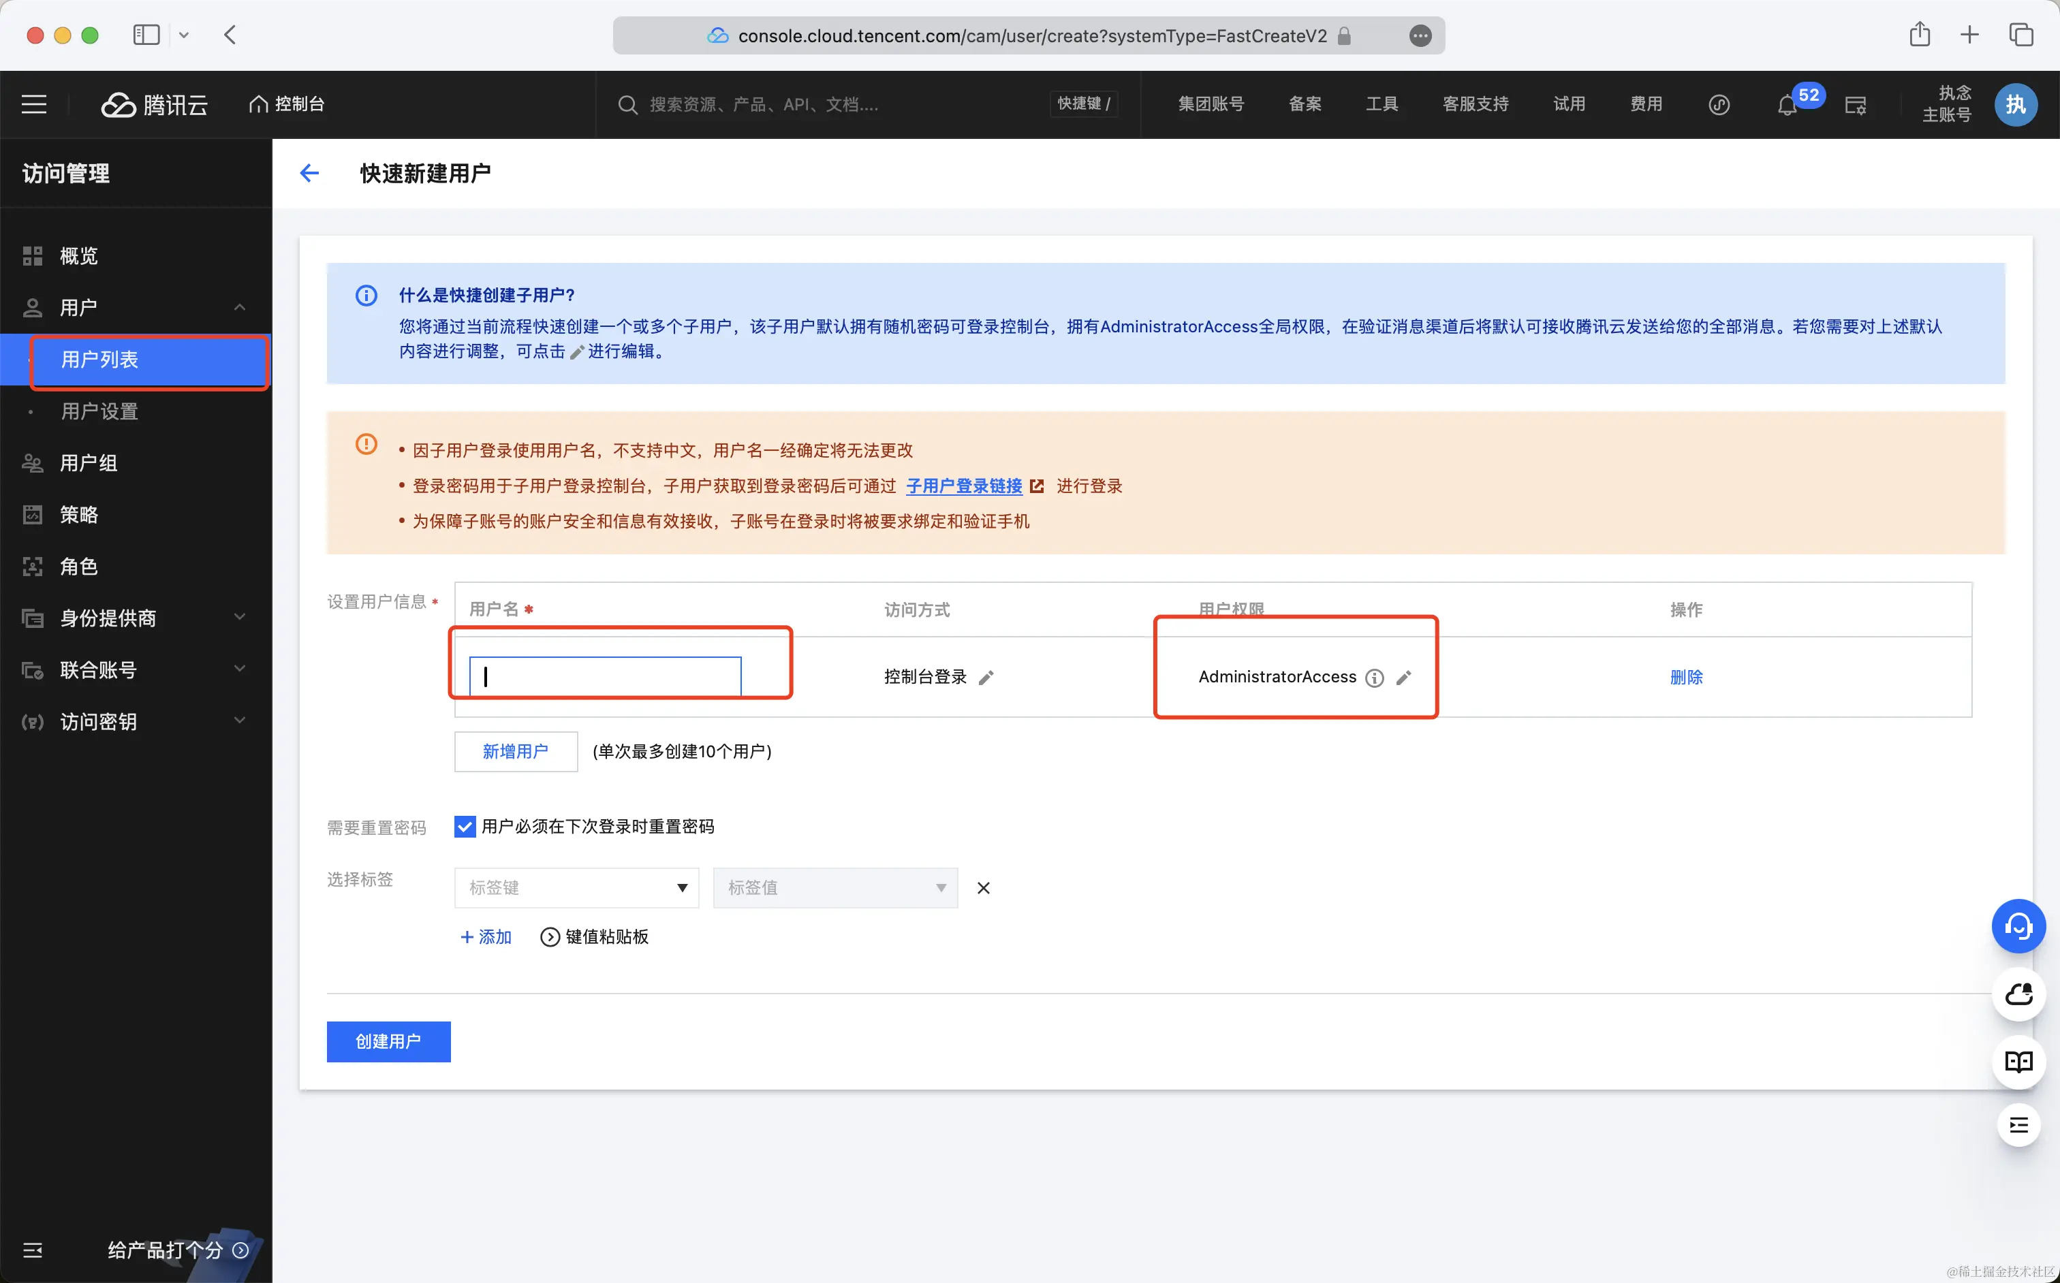Open the 客服支持 menu

point(1476,104)
